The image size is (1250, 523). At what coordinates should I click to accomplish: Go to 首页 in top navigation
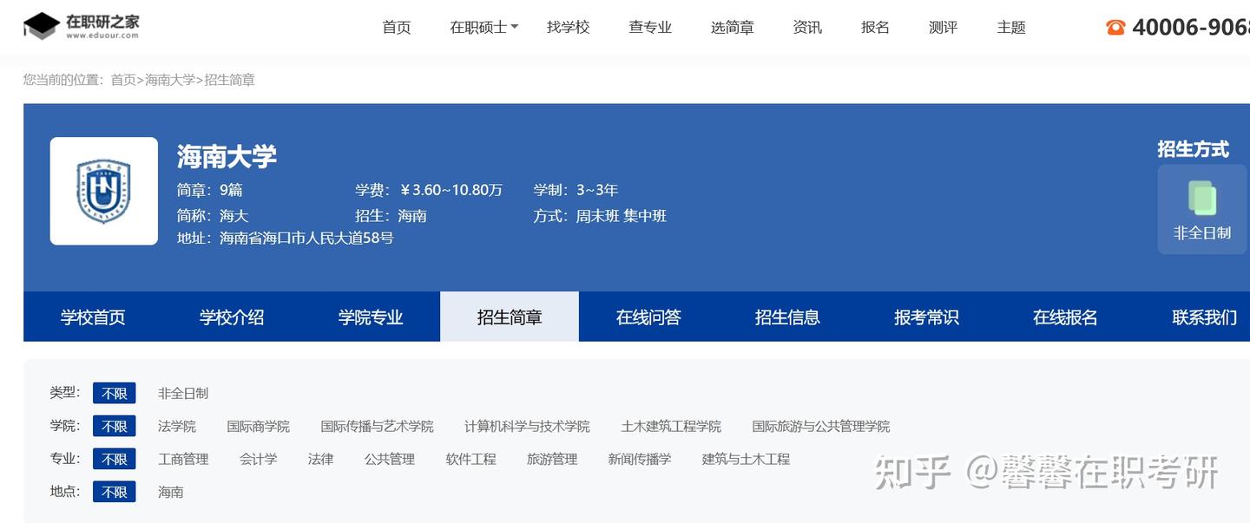397,27
